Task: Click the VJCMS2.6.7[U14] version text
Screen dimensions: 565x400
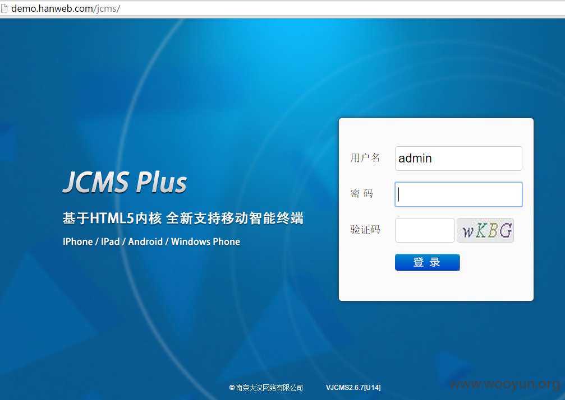Action: [353, 388]
